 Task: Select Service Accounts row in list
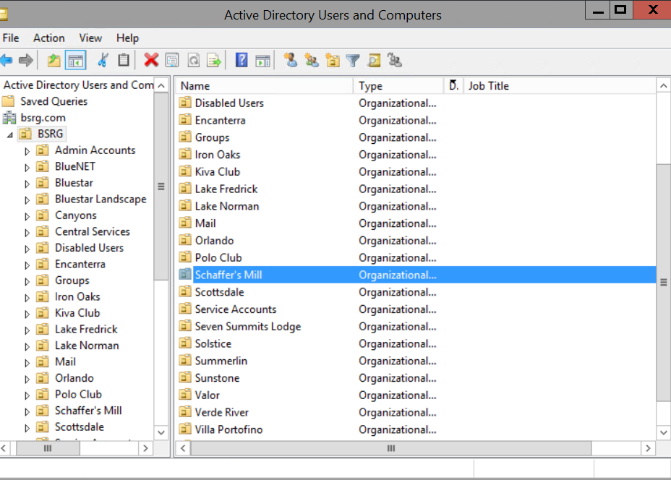coord(416,309)
